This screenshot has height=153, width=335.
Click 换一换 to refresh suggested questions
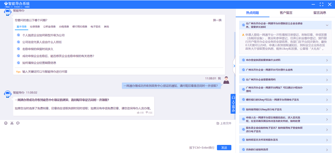[217, 20]
